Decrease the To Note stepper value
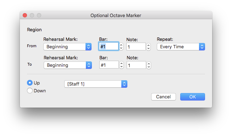 (149, 67)
